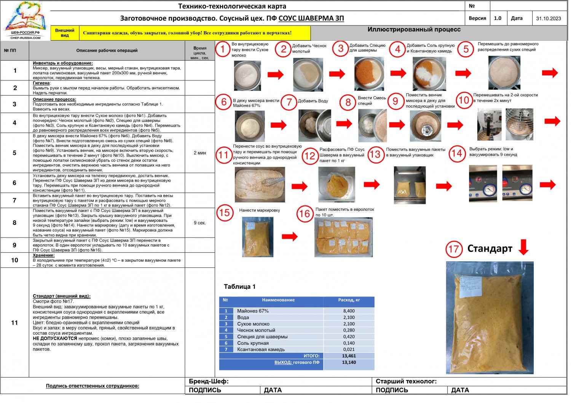Click the caption 'Выбрать режим: low и вакуумировать 9 секунд'

[493, 152]
